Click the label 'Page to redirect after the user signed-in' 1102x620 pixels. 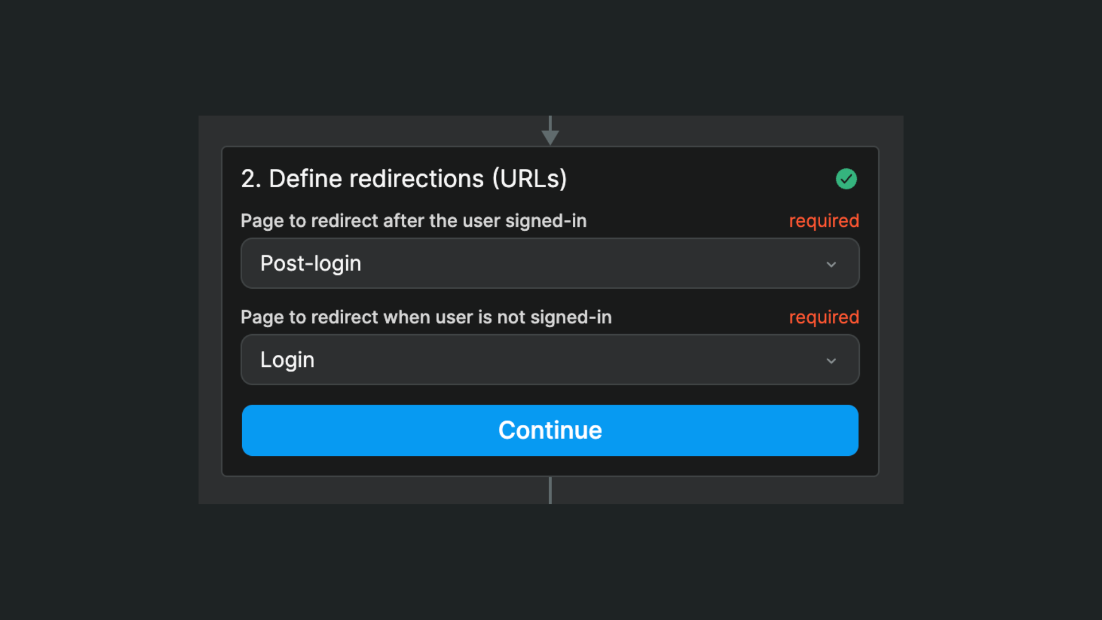[x=413, y=220]
